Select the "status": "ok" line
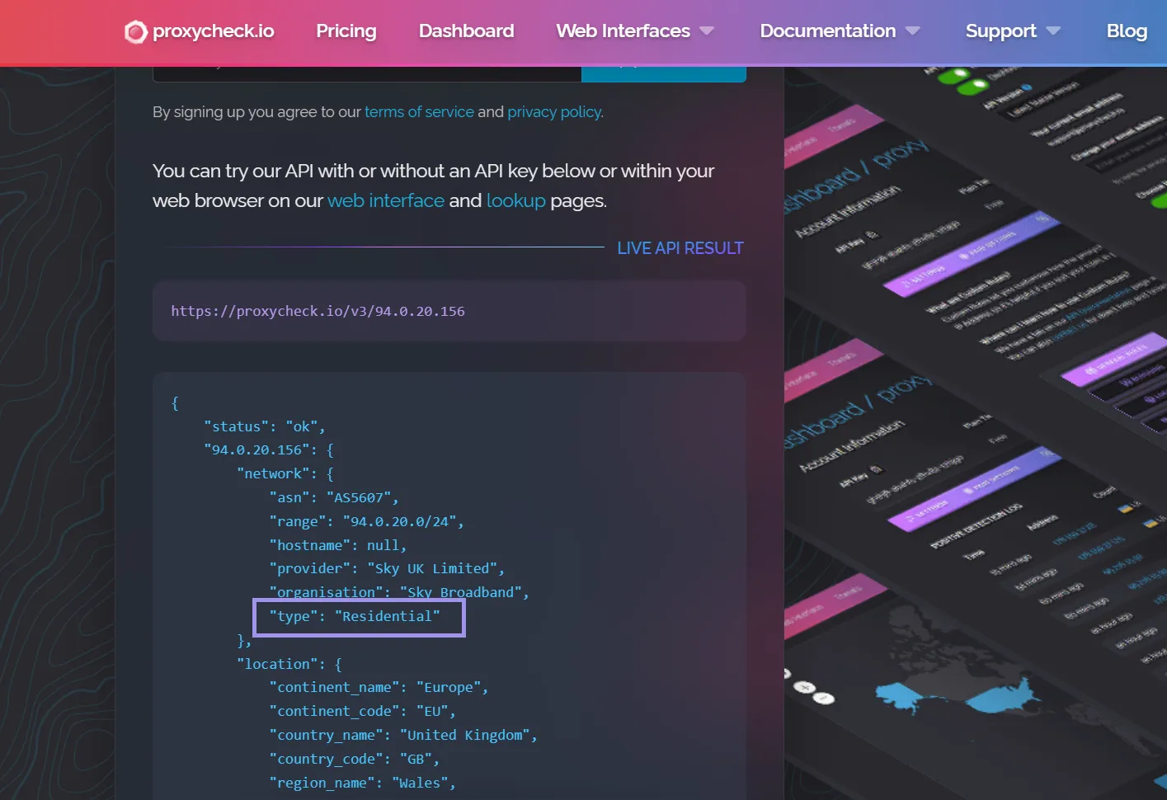Screen dimensions: 1167x800 pyautogui.click(x=265, y=426)
